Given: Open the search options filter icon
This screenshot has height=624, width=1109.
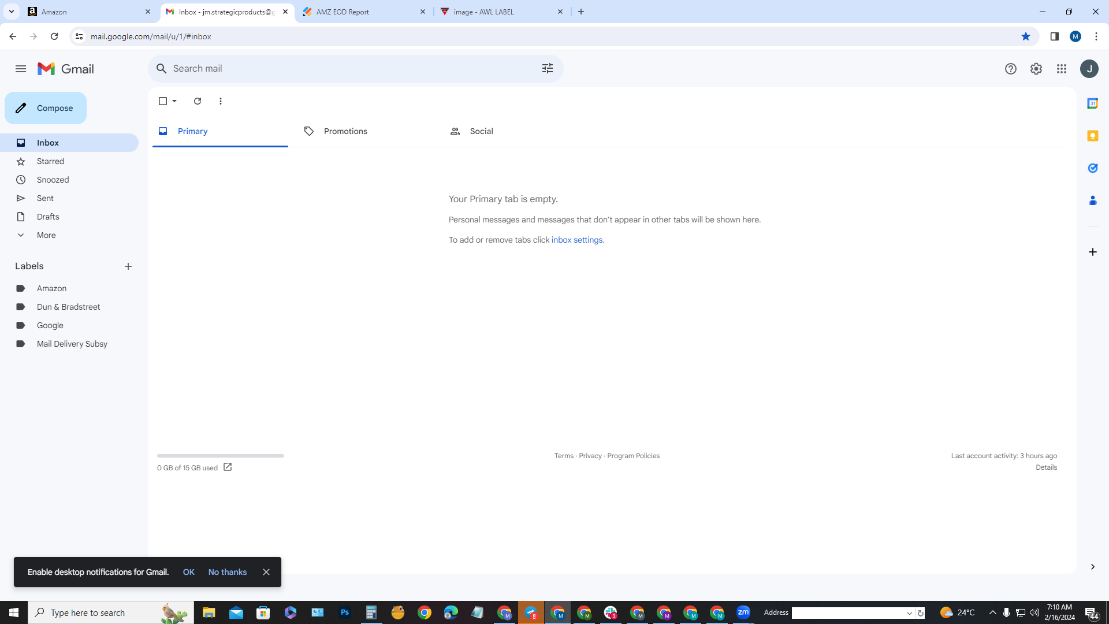Looking at the screenshot, I should tap(548, 68).
